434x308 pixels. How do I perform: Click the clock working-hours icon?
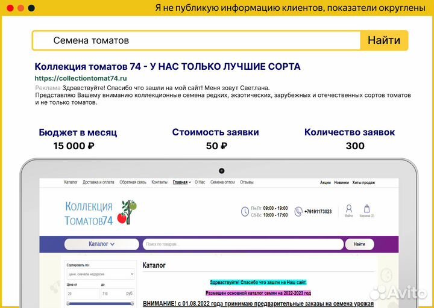(245, 212)
